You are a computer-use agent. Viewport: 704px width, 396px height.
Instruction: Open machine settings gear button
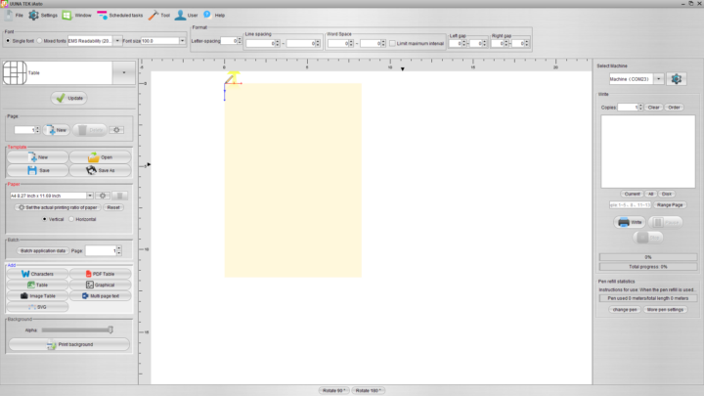pyautogui.click(x=677, y=79)
